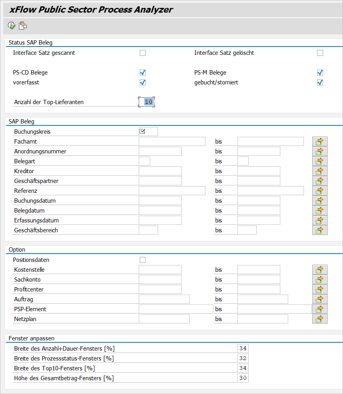The image size is (343, 394).
Task: Click the Belegart input field
Action: tap(144, 161)
